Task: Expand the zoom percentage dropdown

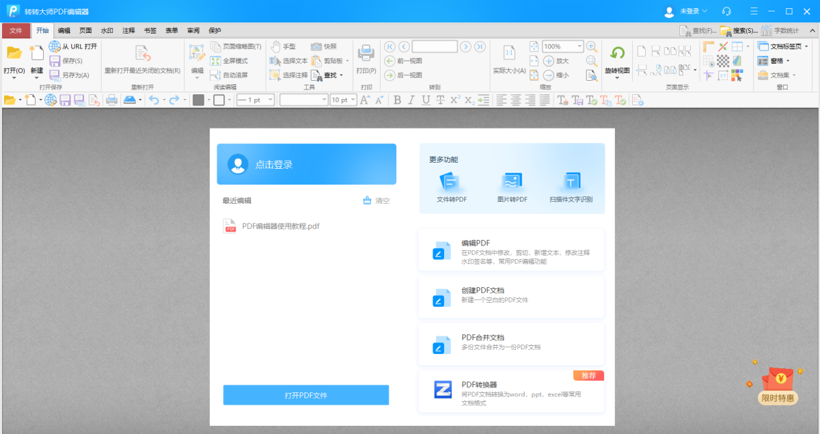Action: click(x=580, y=46)
